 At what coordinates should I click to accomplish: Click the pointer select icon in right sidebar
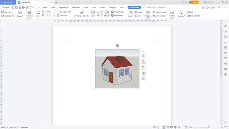(225, 32)
